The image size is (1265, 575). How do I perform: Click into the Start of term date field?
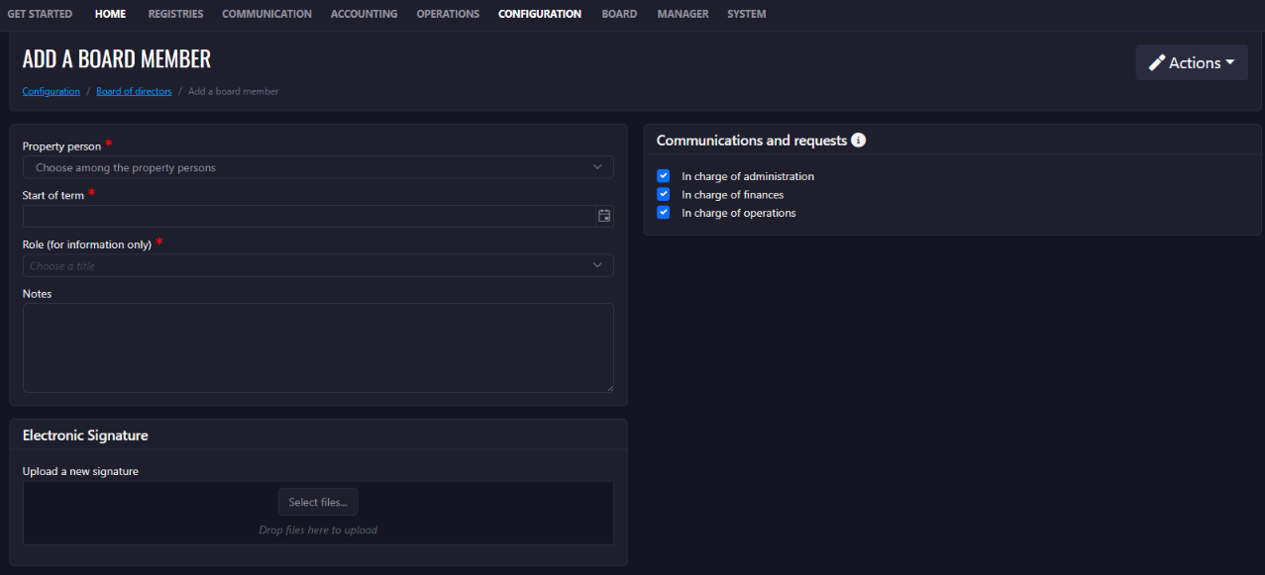[x=318, y=216]
